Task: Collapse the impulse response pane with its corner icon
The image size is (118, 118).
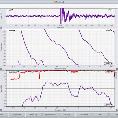Action: coord(1,28)
